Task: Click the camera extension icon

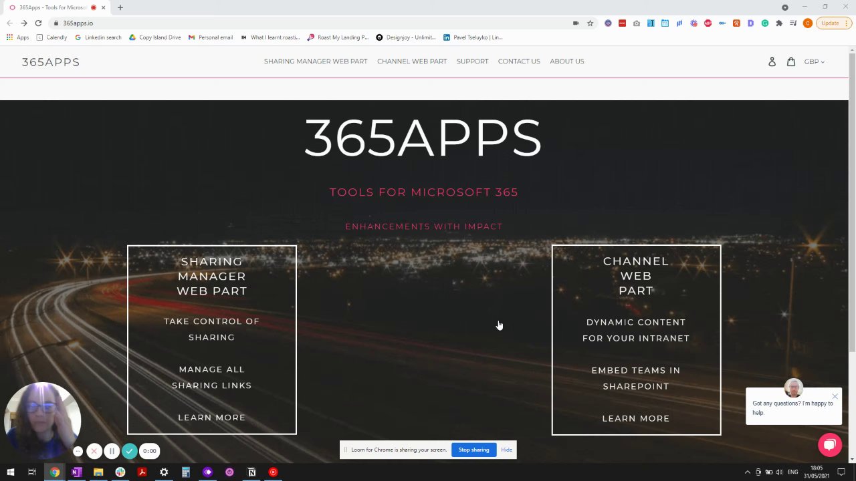Action: coord(636,23)
